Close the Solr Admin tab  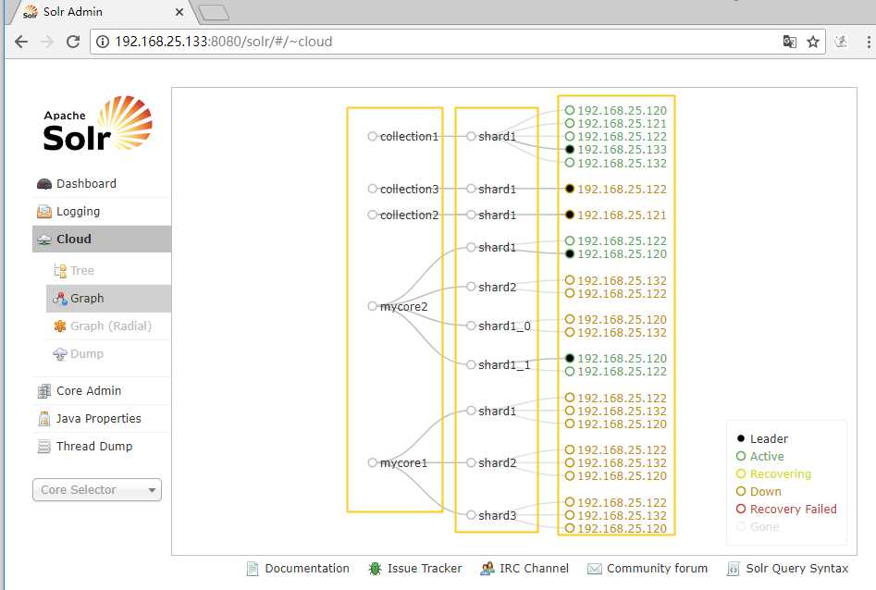coord(179,12)
